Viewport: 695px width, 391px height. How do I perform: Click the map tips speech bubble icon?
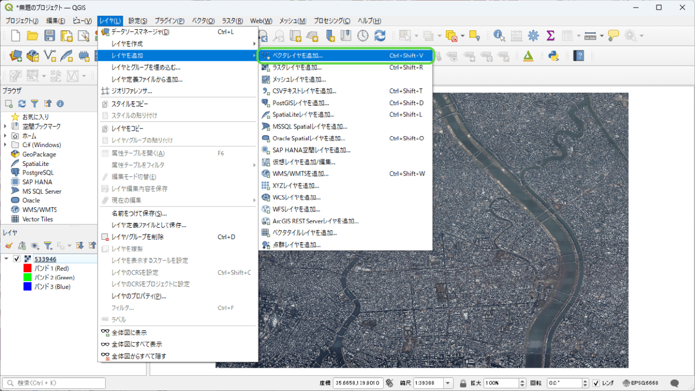pyautogui.click(x=613, y=36)
